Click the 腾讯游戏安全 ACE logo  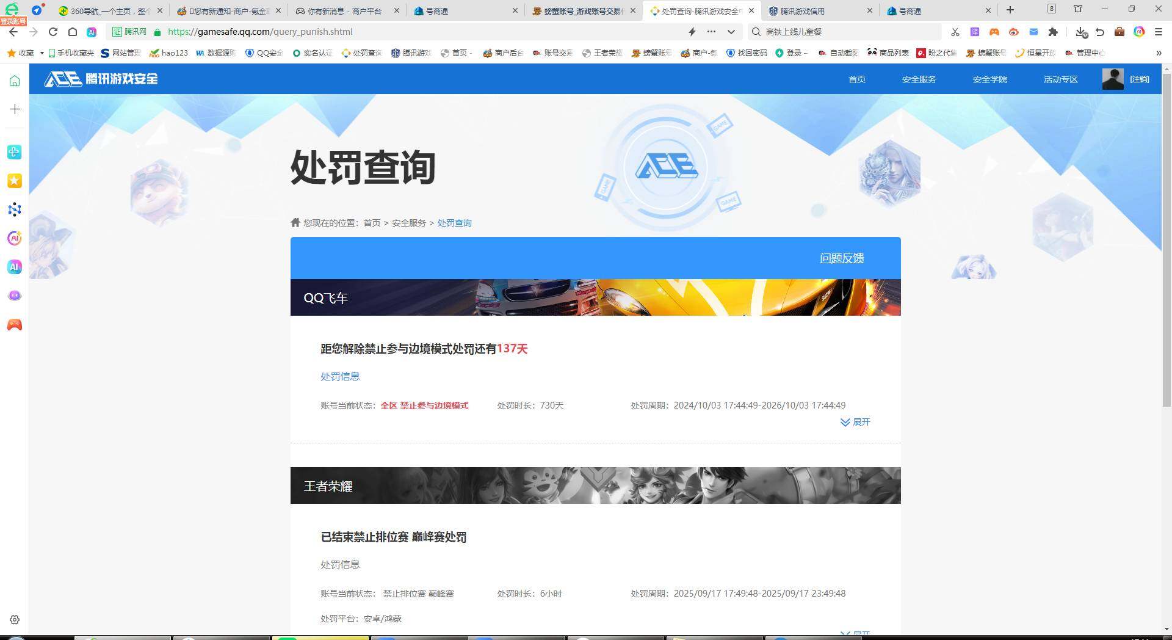(101, 79)
